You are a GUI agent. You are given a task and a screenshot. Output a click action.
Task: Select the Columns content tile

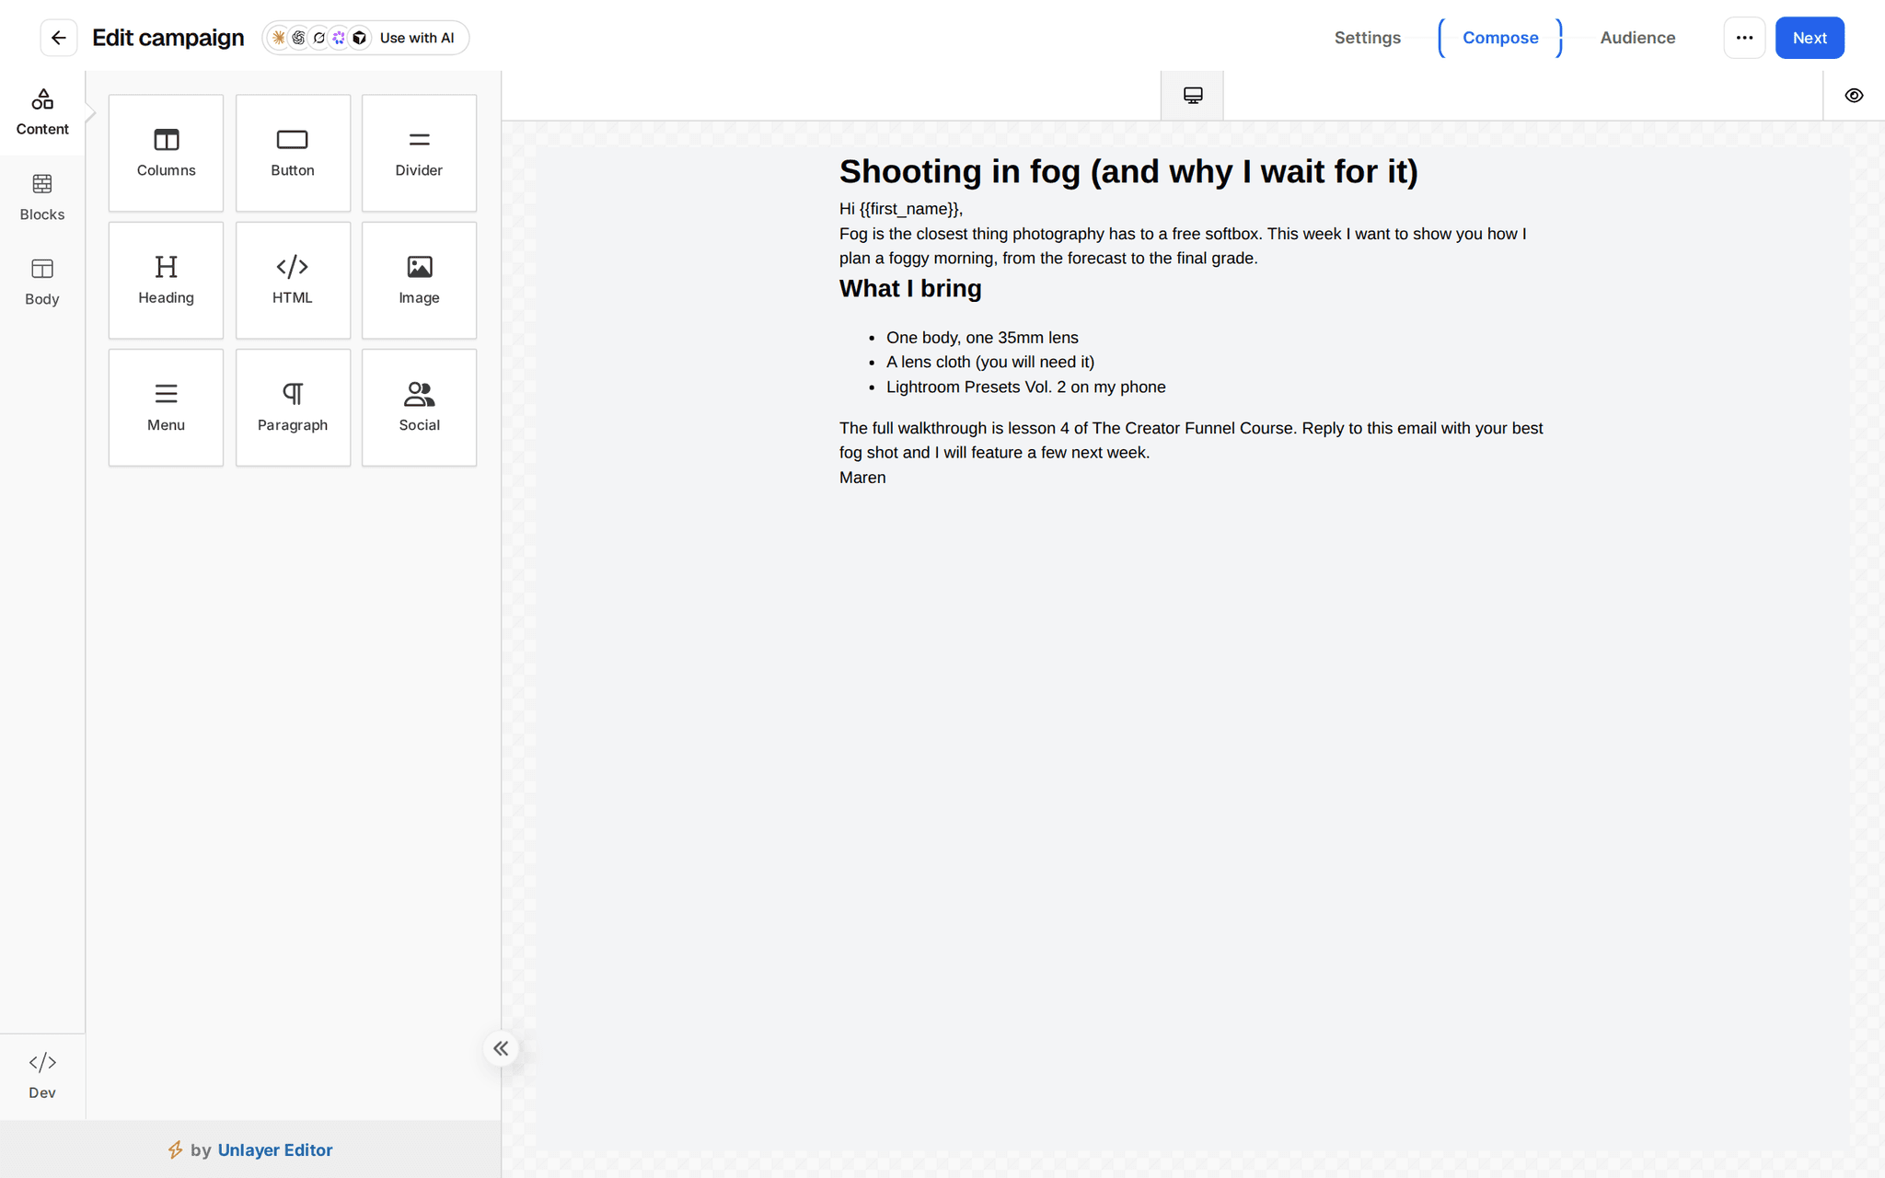[166, 153]
